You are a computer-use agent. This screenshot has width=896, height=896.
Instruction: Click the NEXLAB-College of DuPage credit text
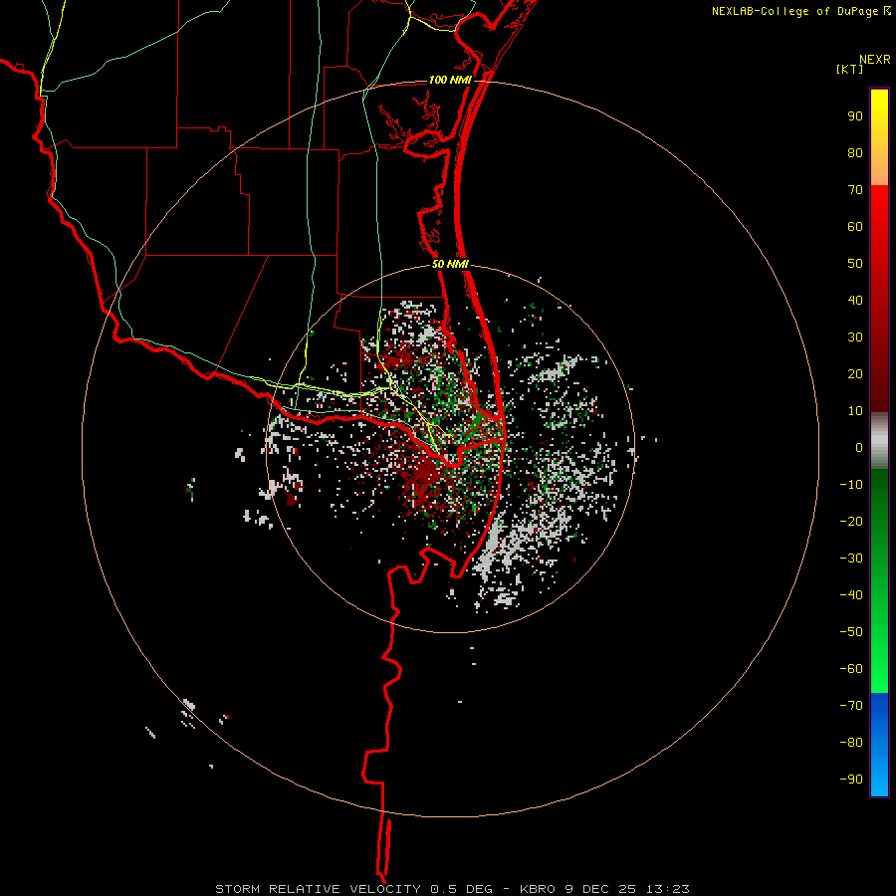[795, 11]
